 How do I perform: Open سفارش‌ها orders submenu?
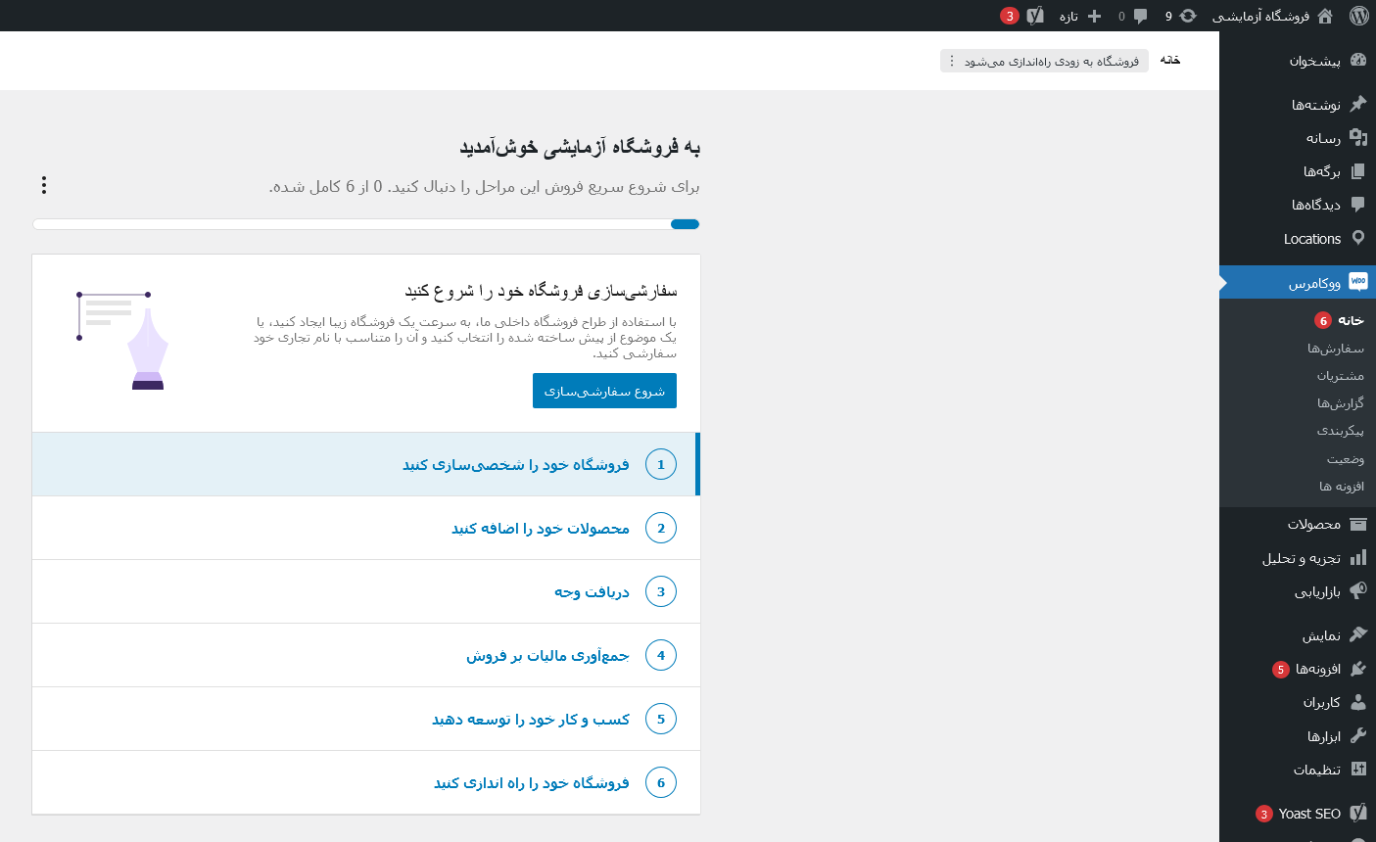[1336, 349]
